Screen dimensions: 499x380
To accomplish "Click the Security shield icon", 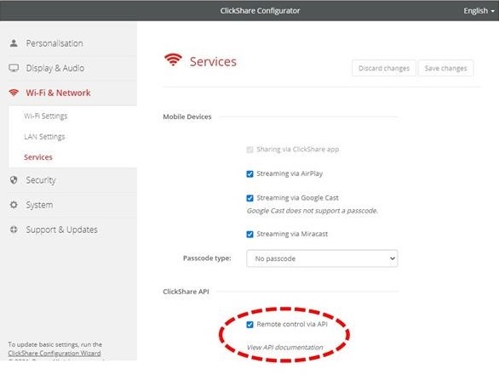I will coord(14,180).
